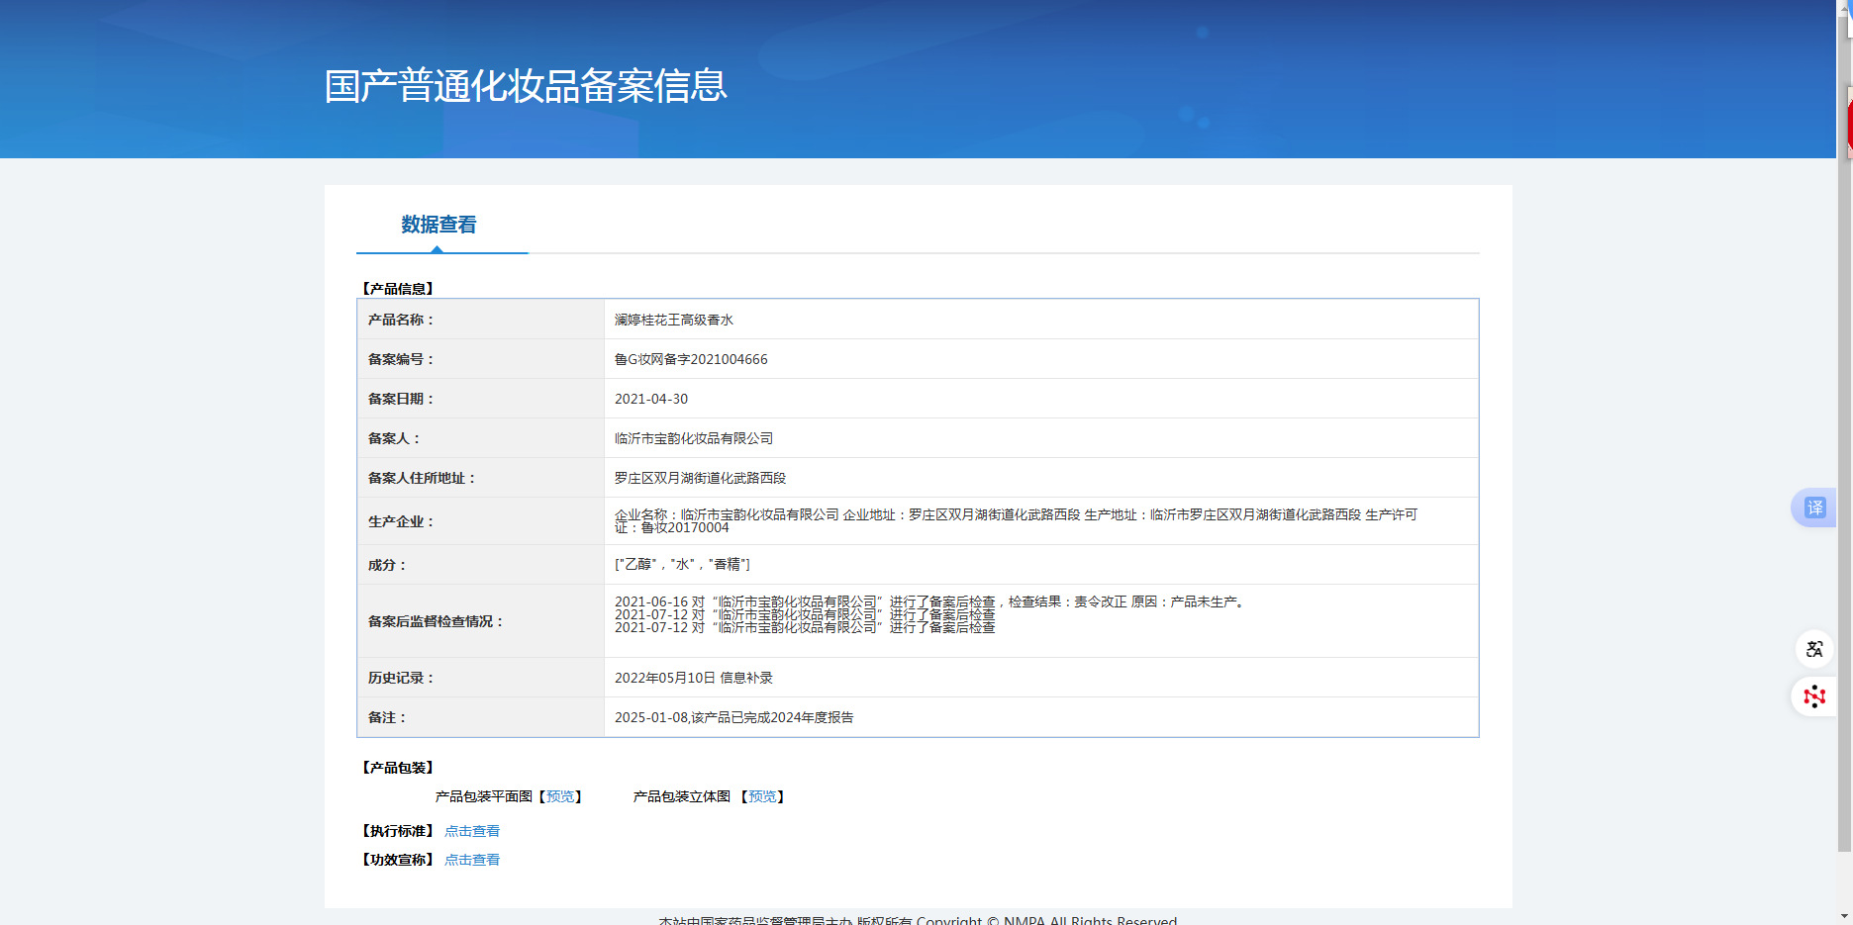Open 预览 link for 产品包装立体图
The width and height of the screenshot is (1853, 925).
point(762,796)
